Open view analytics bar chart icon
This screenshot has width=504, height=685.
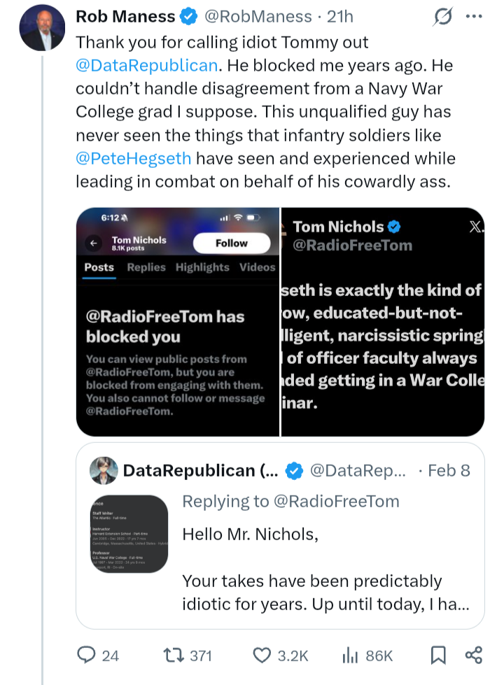[350, 655]
